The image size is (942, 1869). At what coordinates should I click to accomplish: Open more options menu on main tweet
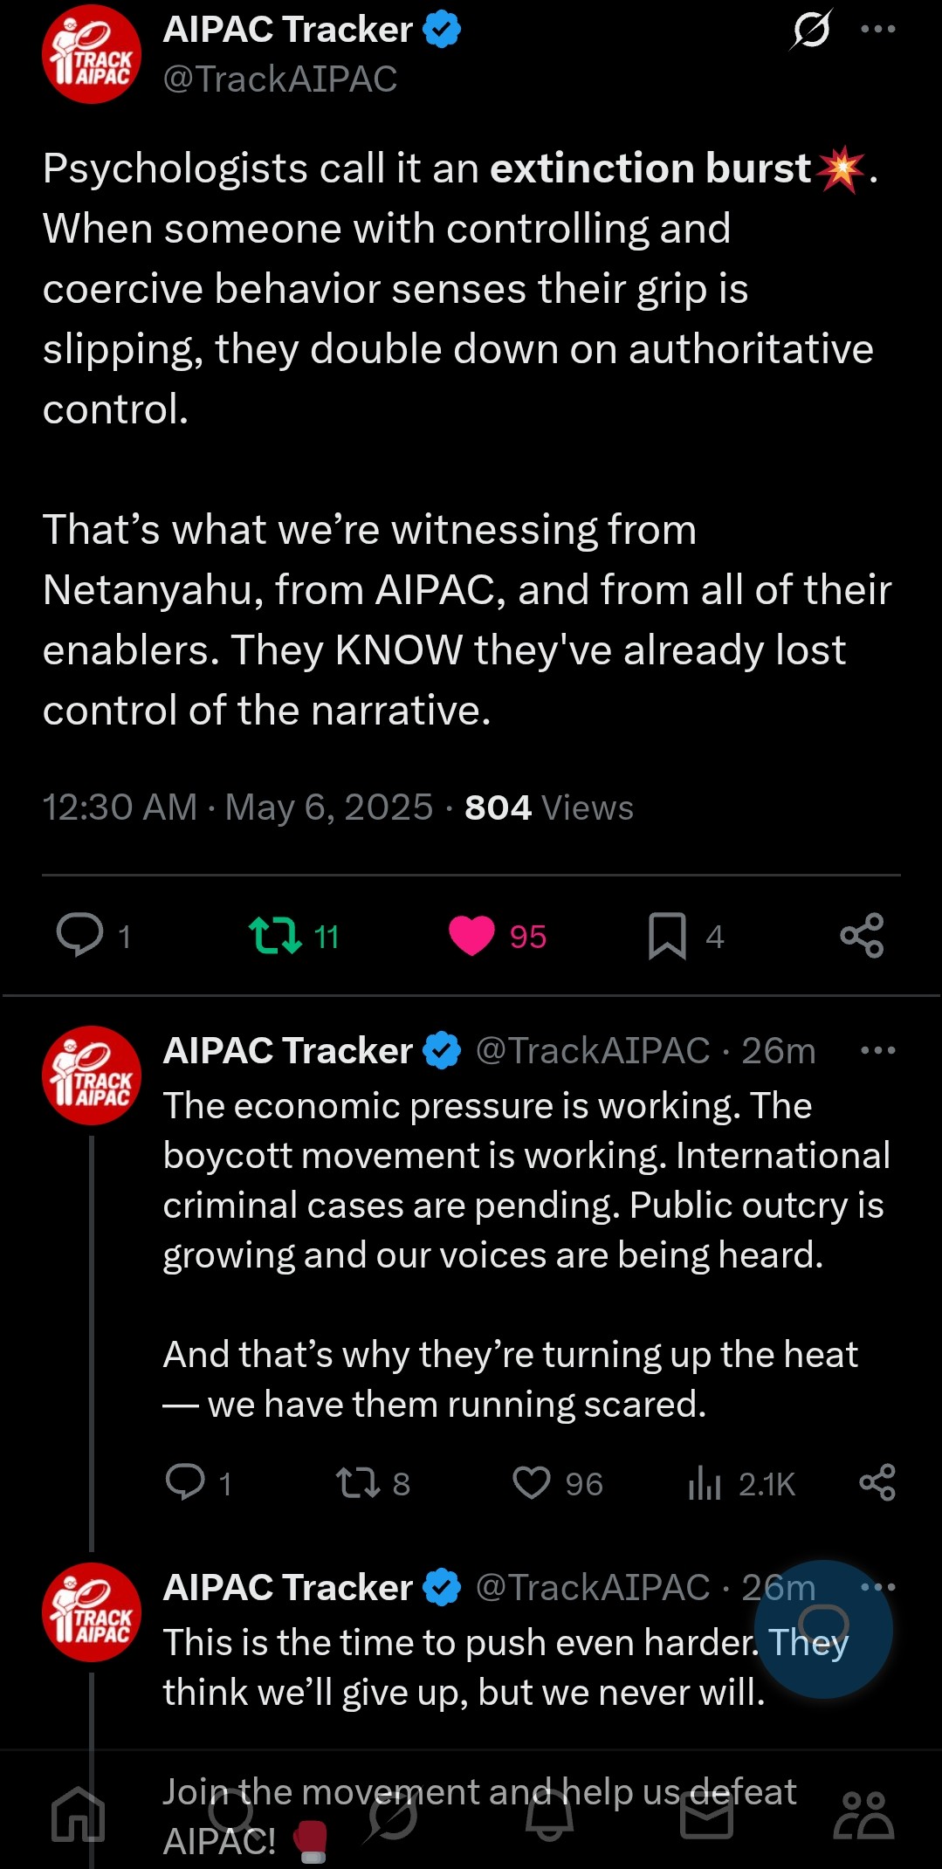(x=877, y=29)
